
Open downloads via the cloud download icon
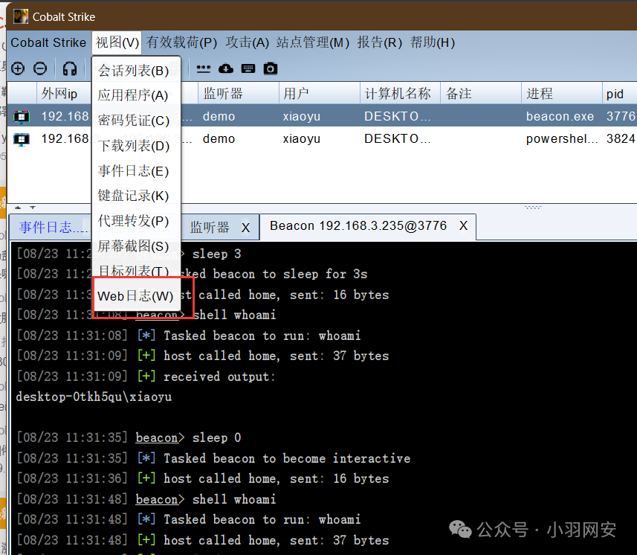tap(226, 68)
